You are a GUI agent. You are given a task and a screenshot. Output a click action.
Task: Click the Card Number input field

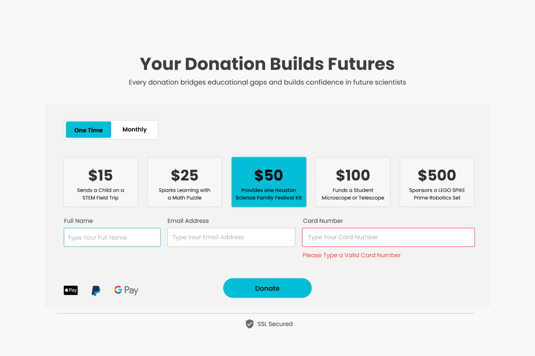tap(388, 237)
